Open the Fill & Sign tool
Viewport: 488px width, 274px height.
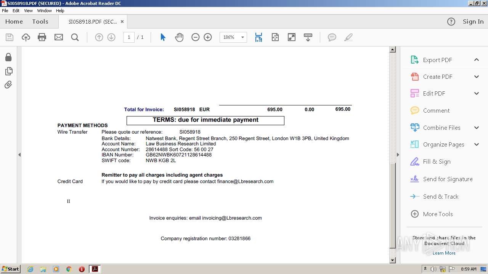tap(430, 161)
